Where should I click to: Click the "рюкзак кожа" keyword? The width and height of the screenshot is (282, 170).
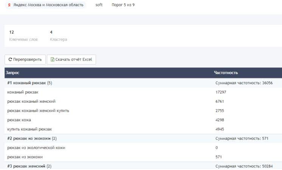click(x=19, y=120)
